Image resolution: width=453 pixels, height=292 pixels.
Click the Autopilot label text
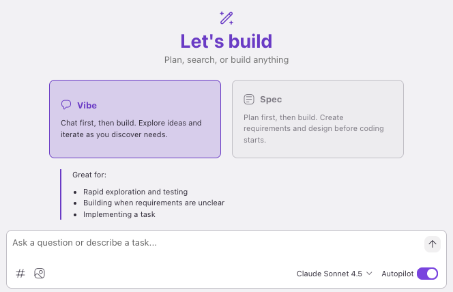tap(397, 274)
